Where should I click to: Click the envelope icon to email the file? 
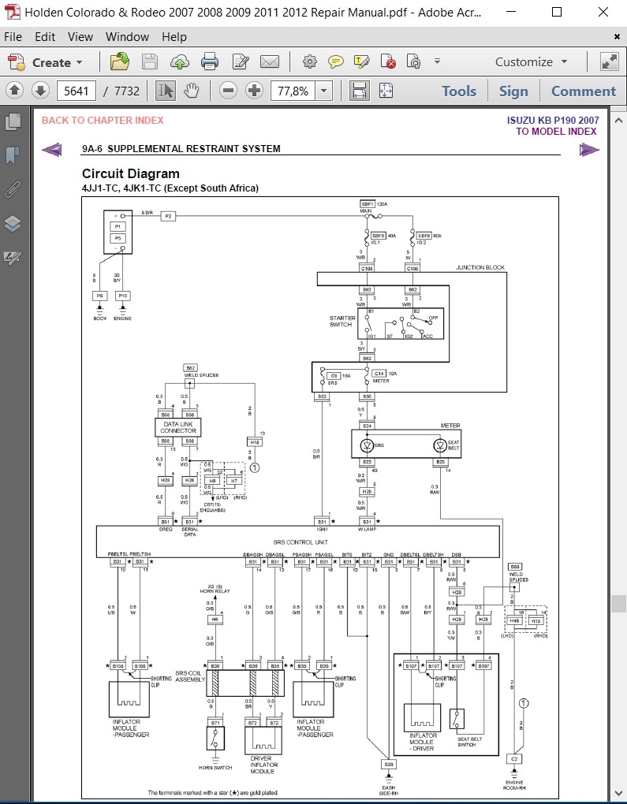(x=270, y=62)
